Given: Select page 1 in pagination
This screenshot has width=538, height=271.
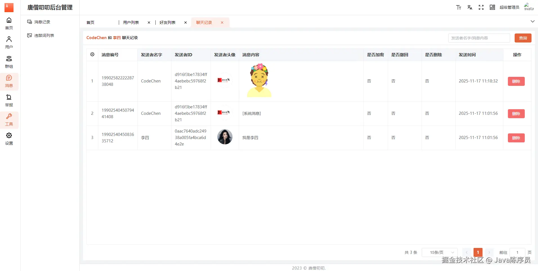Looking at the screenshot, I should (x=478, y=252).
